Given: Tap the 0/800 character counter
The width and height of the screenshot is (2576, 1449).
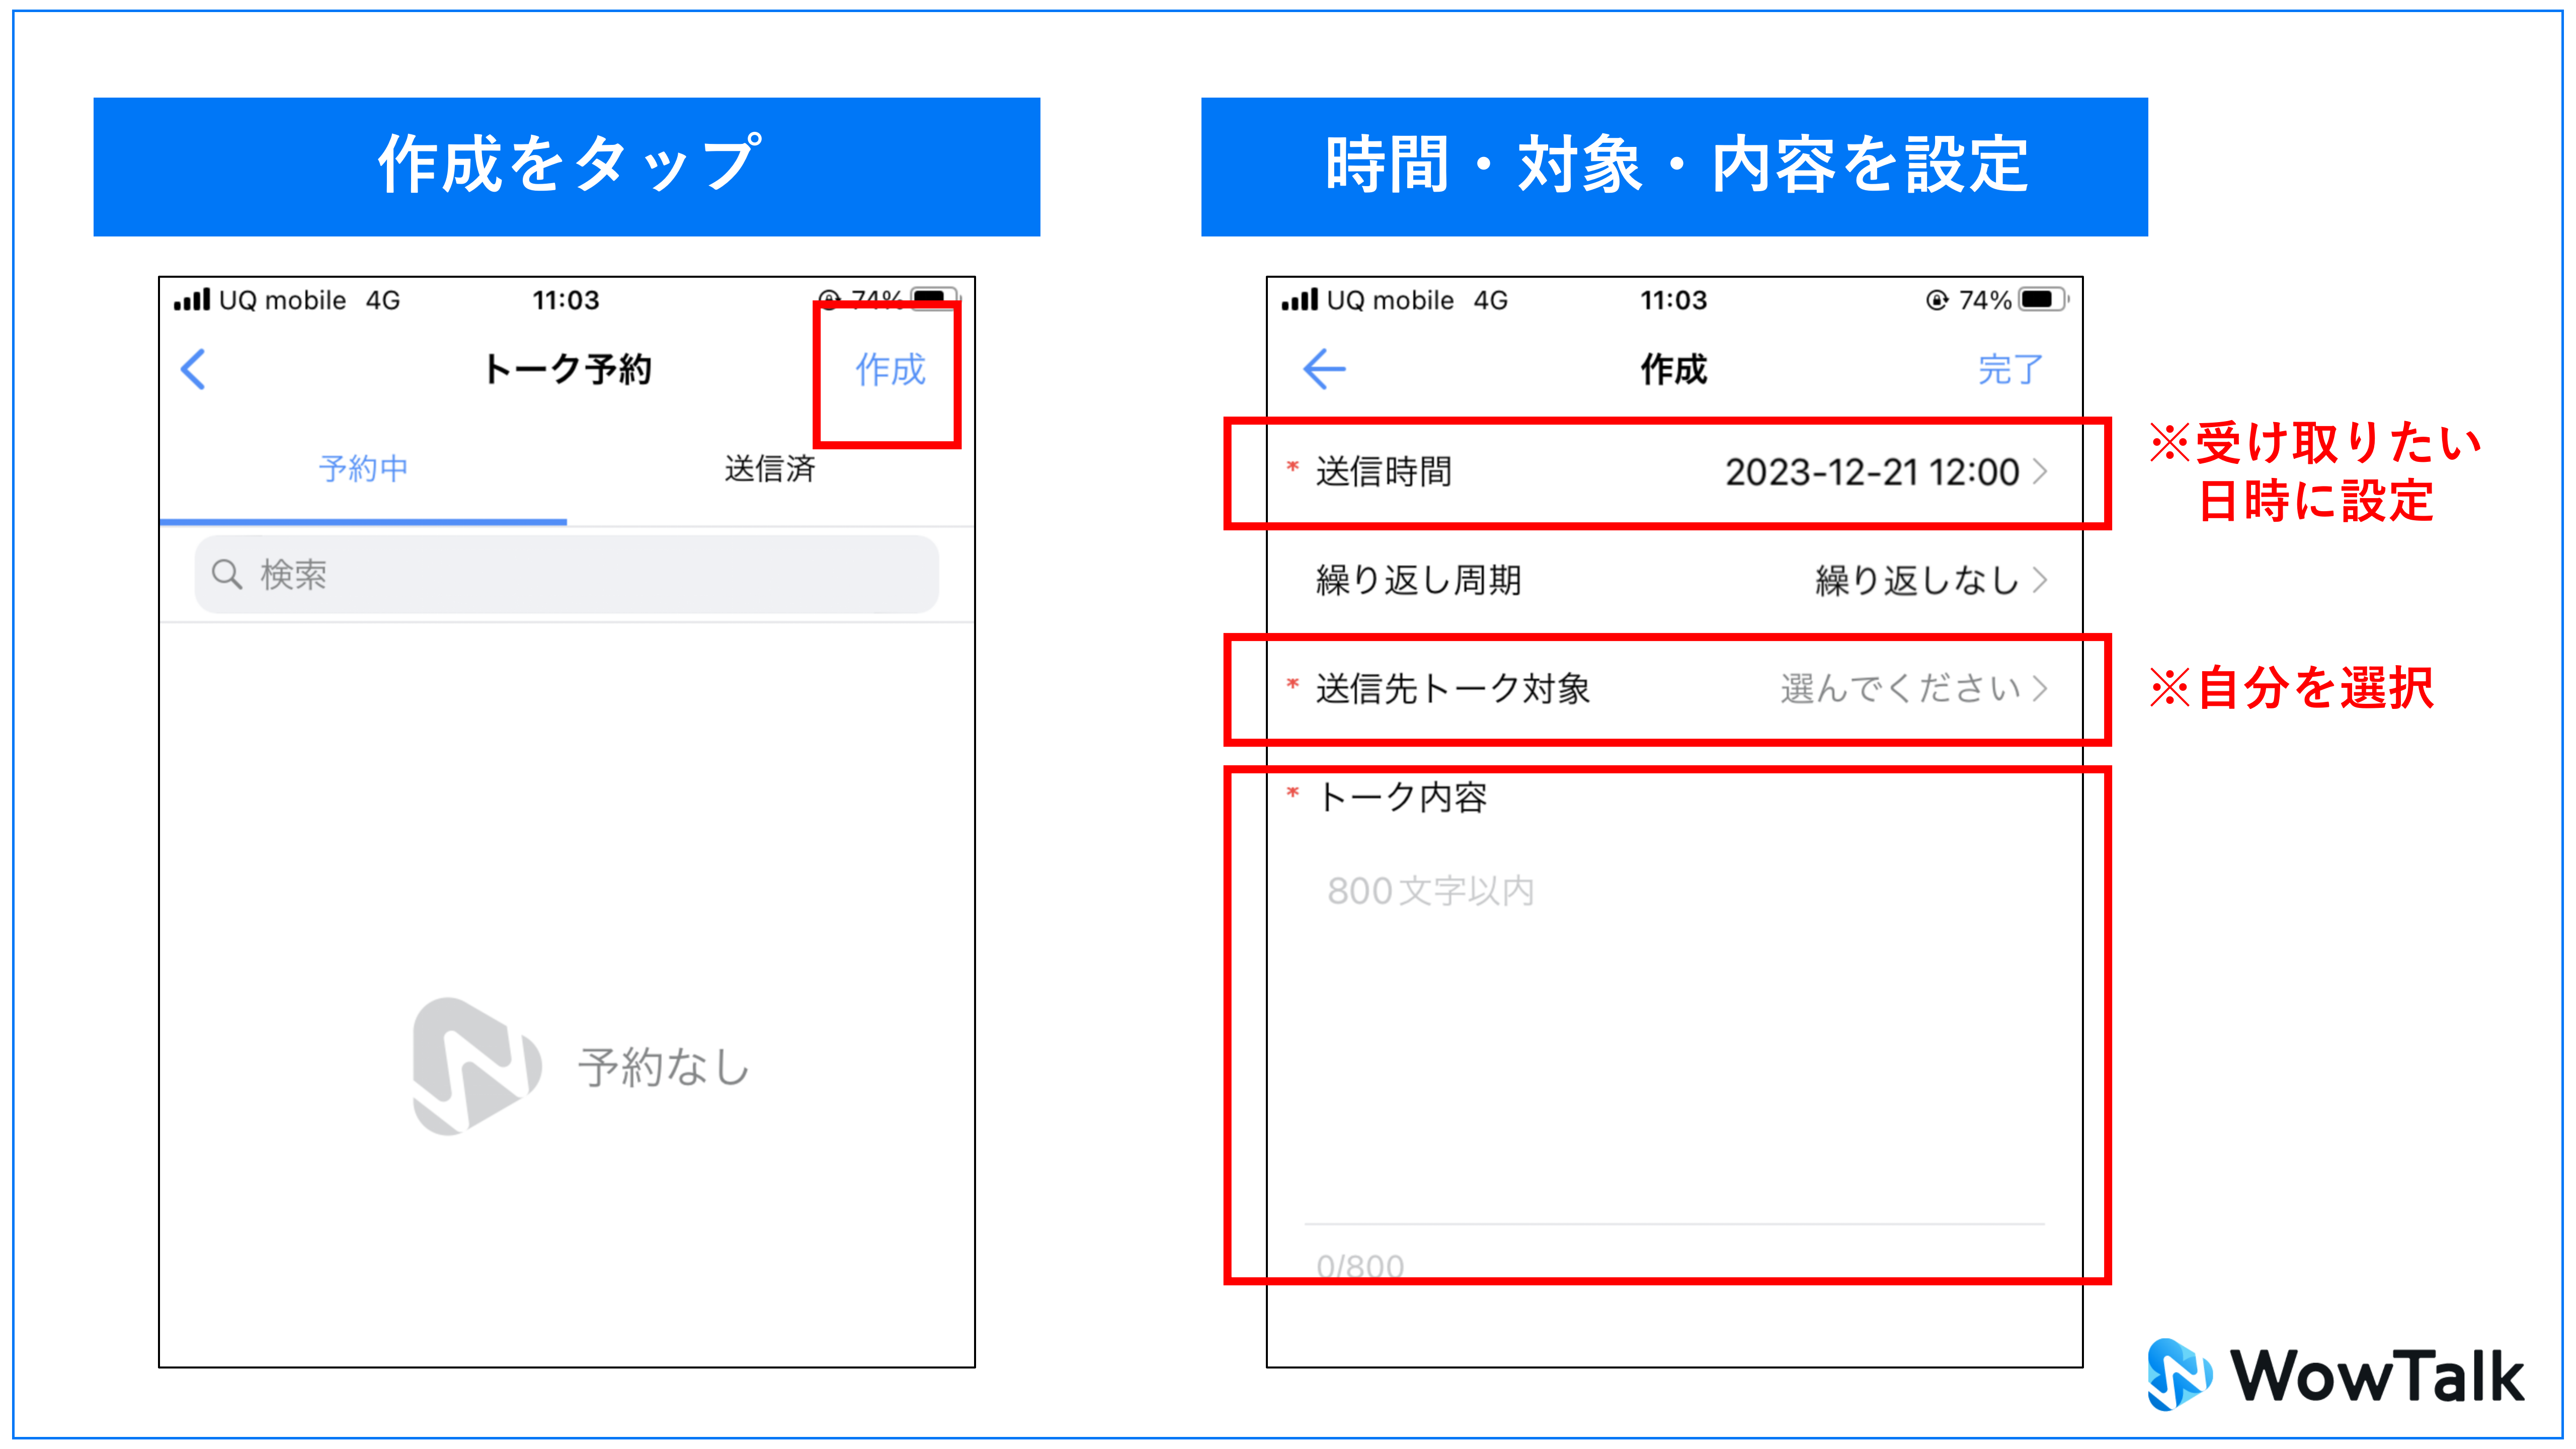Looking at the screenshot, I should pos(1360,1267).
